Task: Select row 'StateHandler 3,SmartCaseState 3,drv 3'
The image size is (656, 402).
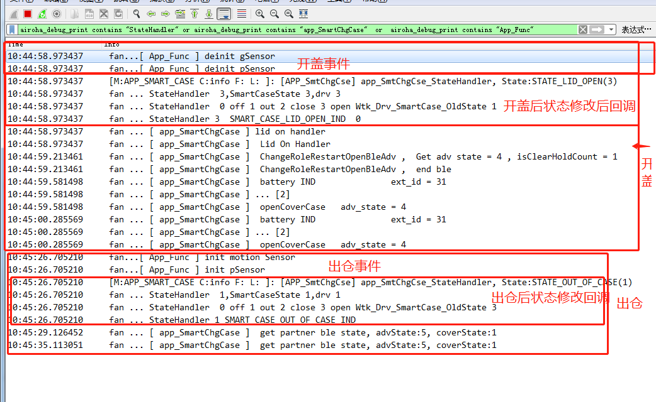Action: point(330,94)
